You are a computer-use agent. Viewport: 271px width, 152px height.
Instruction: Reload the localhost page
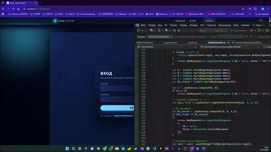(x=13, y=9)
